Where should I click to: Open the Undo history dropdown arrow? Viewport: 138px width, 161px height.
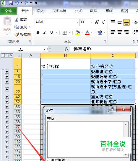tap(21, 3)
